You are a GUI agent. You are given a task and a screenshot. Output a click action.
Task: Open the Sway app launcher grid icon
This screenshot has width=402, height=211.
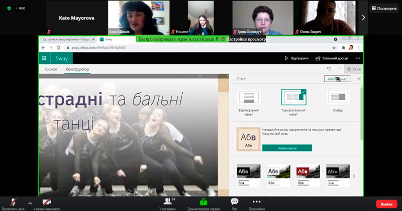click(44, 58)
